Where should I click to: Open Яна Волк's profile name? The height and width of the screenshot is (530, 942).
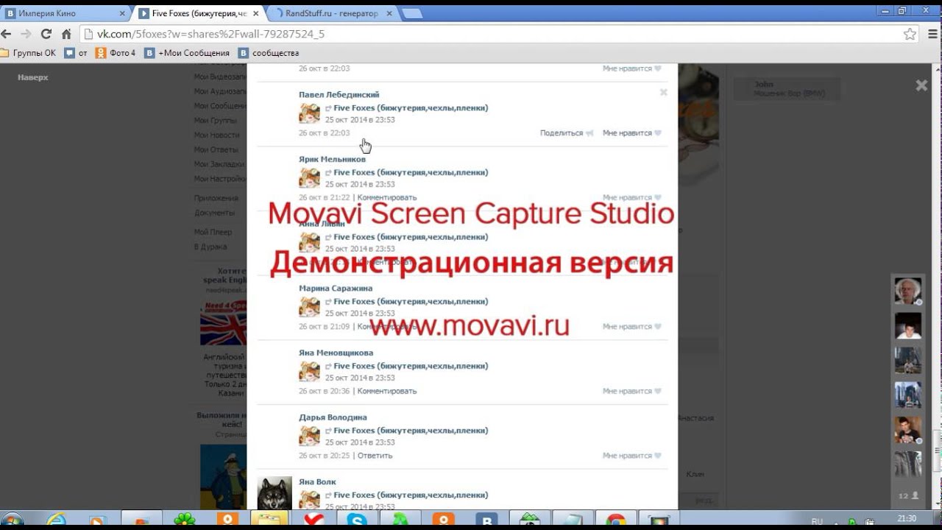pyautogui.click(x=317, y=482)
